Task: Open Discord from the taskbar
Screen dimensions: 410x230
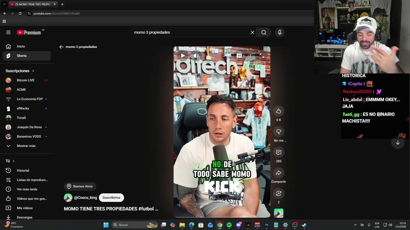Action: pyautogui.click(x=238, y=225)
